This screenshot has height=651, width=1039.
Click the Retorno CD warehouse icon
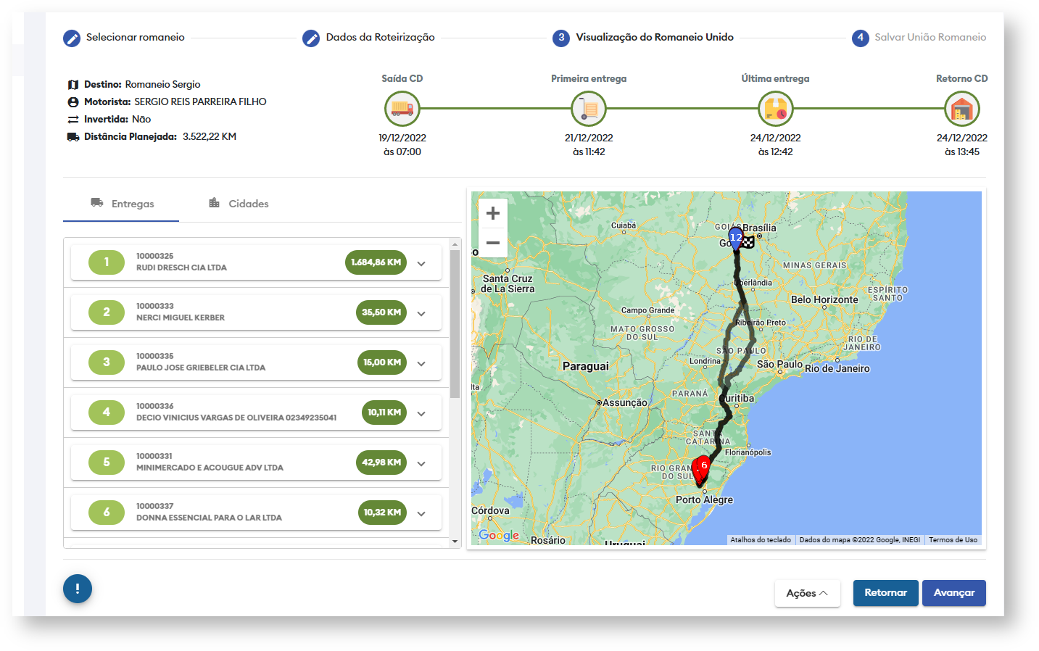click(961, 109)
